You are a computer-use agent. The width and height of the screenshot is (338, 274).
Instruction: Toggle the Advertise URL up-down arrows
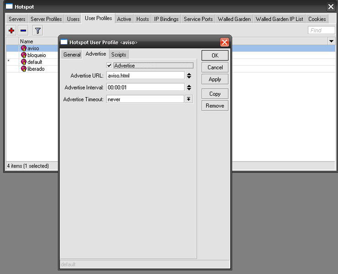tap(189, 76)
